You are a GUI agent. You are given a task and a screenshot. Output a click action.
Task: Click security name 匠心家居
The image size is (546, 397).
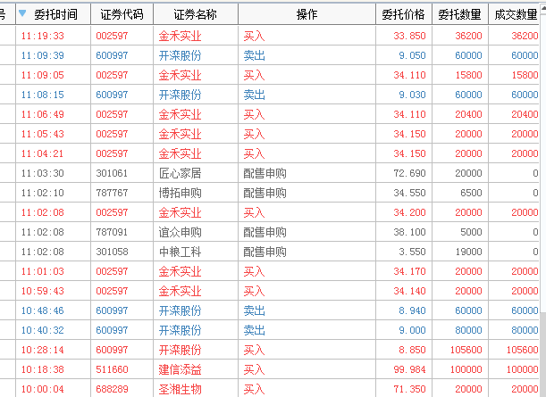point(180,173)
